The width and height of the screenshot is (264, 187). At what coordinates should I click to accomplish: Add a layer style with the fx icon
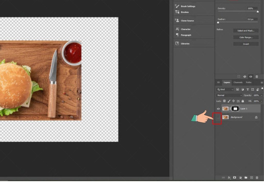(229, 177)
